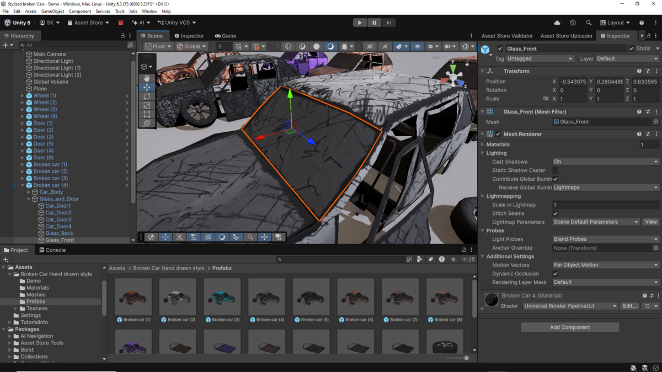Select the Scale tool
The width and height of the screenshot is (662, 372).
147,105
